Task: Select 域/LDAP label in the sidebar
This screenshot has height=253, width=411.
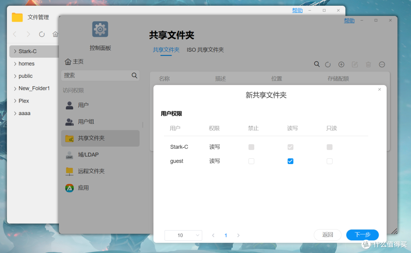Action: point(88,155)
